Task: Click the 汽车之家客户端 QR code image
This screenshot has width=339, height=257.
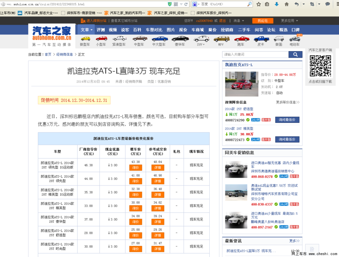Action: coord(320,66)
